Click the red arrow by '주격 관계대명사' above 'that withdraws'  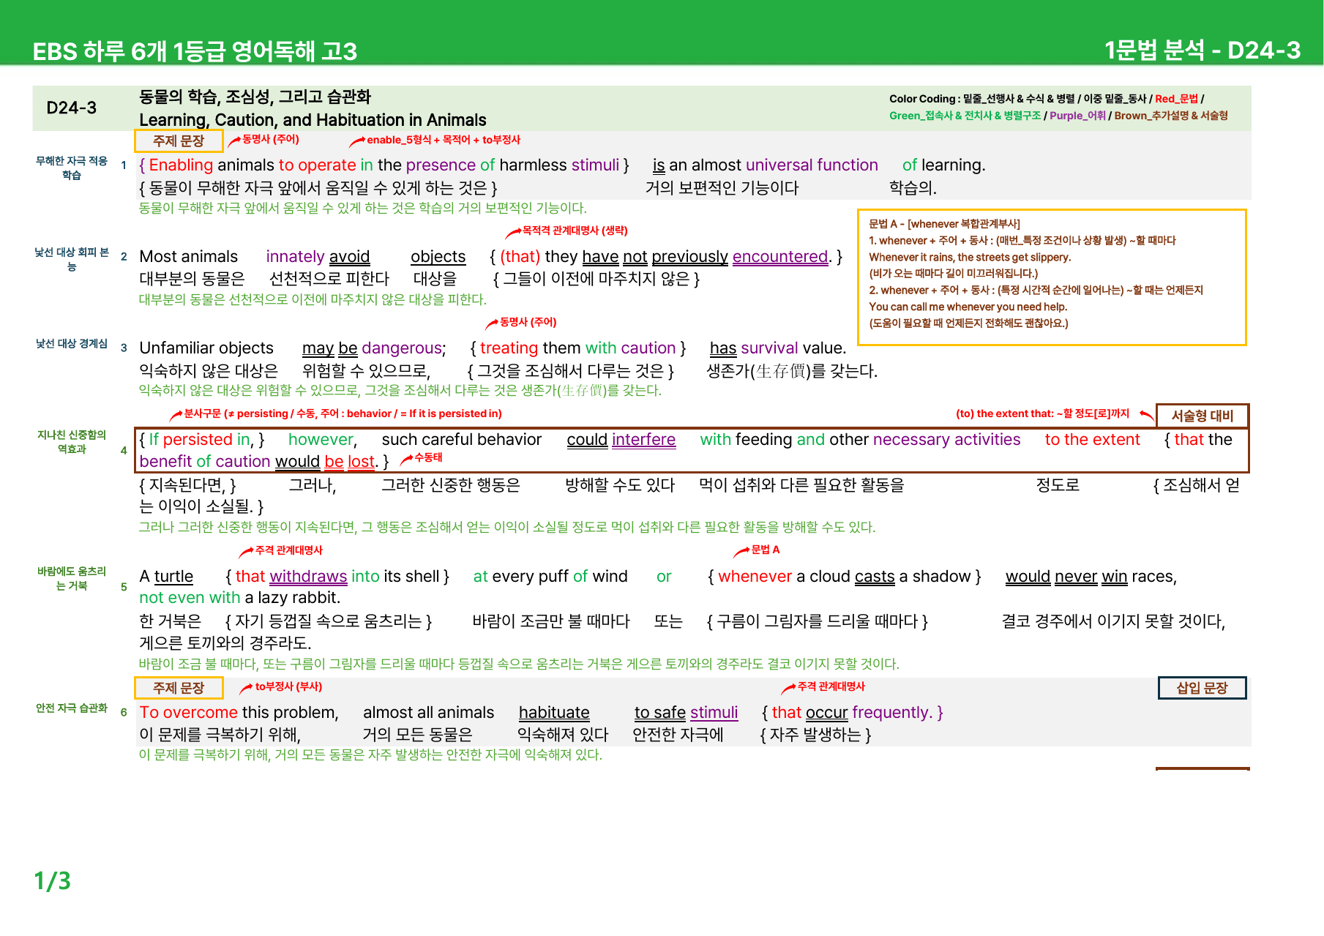[247, 551]
